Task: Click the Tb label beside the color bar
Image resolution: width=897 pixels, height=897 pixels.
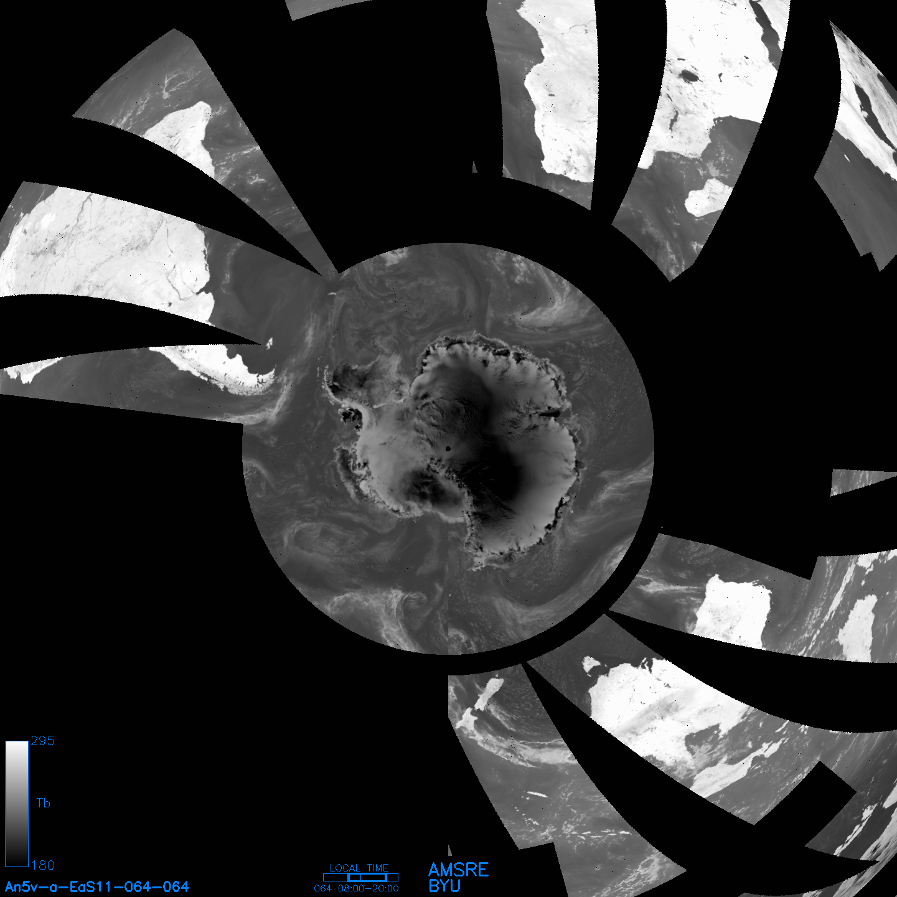Action: (43, 803)
